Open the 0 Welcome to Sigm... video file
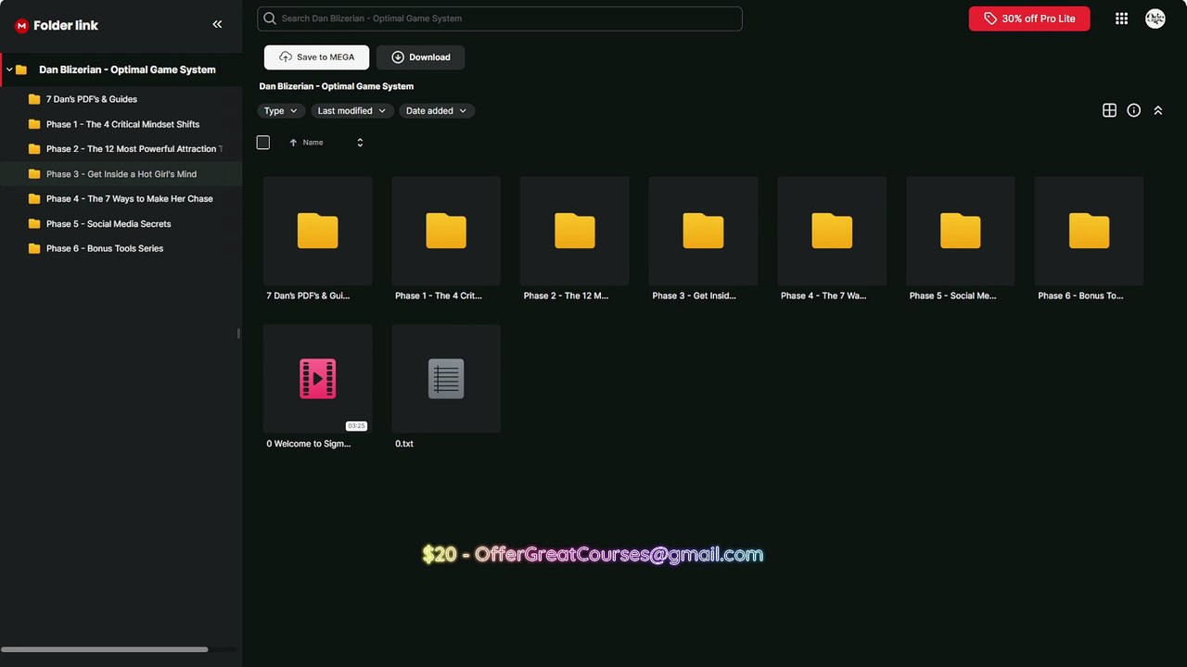The height and width of the screenshot is (667, 1187). (x=317, y=387)
